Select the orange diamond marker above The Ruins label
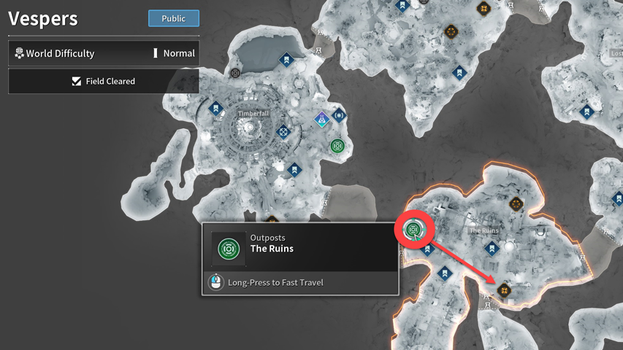623x350 pixels. tap(516, 204)
